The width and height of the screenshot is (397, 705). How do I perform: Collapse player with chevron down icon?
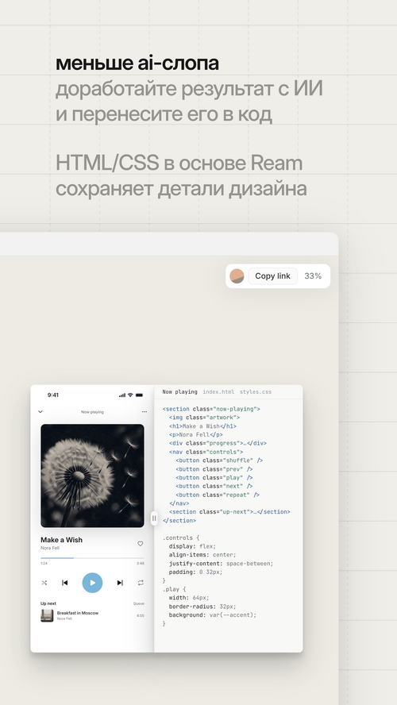pyautogui.click(x=40, y=411)
